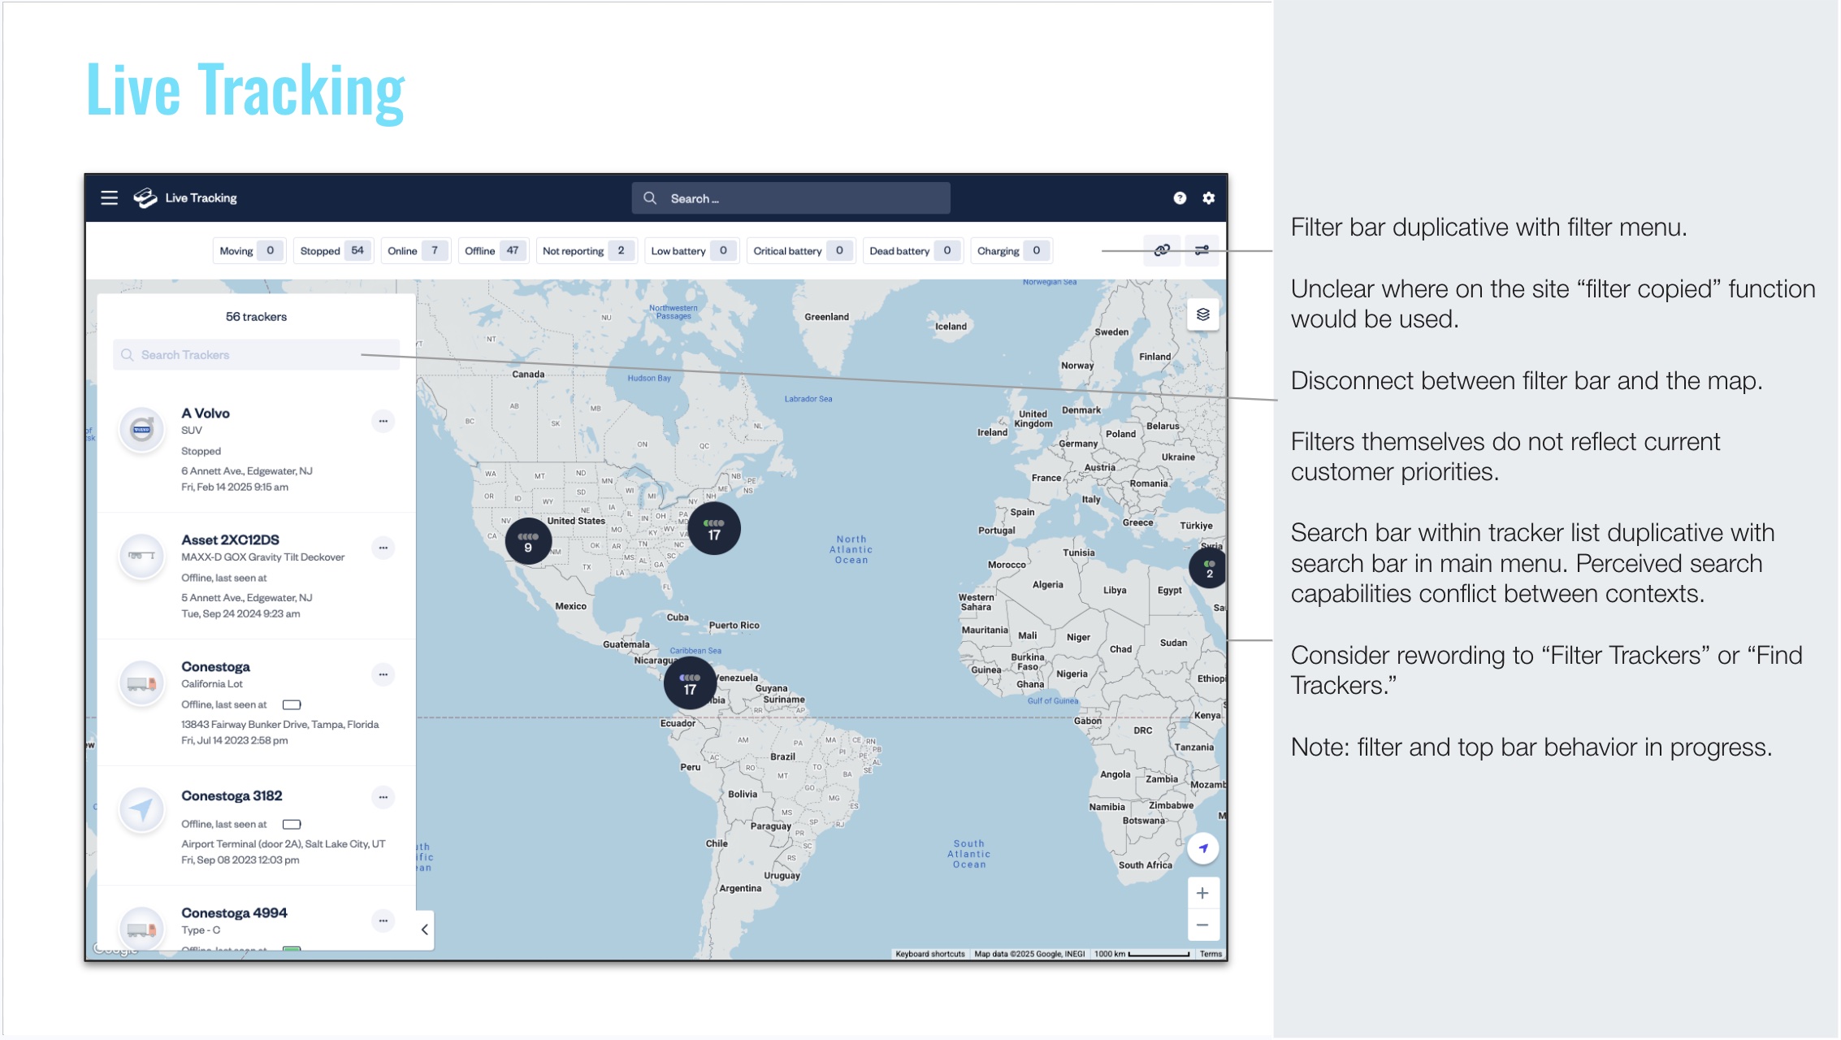Click the A Volvo tracker avatar

click(x=142, y=429)
